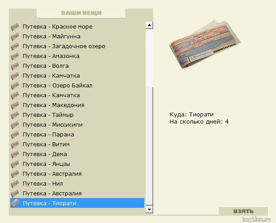This screenshot has height=223, width=276.
Task: Click the ticket icon next to Македония
Action: coord(15,105)
